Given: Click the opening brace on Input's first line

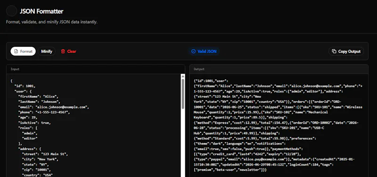Looking at the screenshot, I should coord(11,81).
